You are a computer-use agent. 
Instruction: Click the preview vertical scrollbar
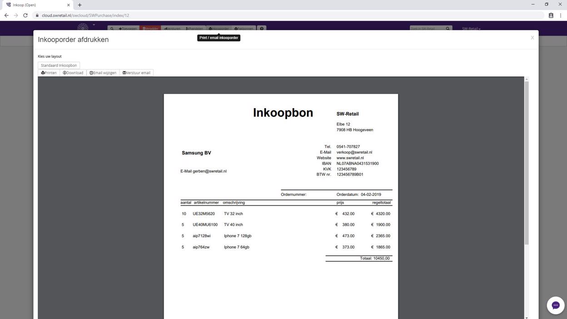pos(527,164)
